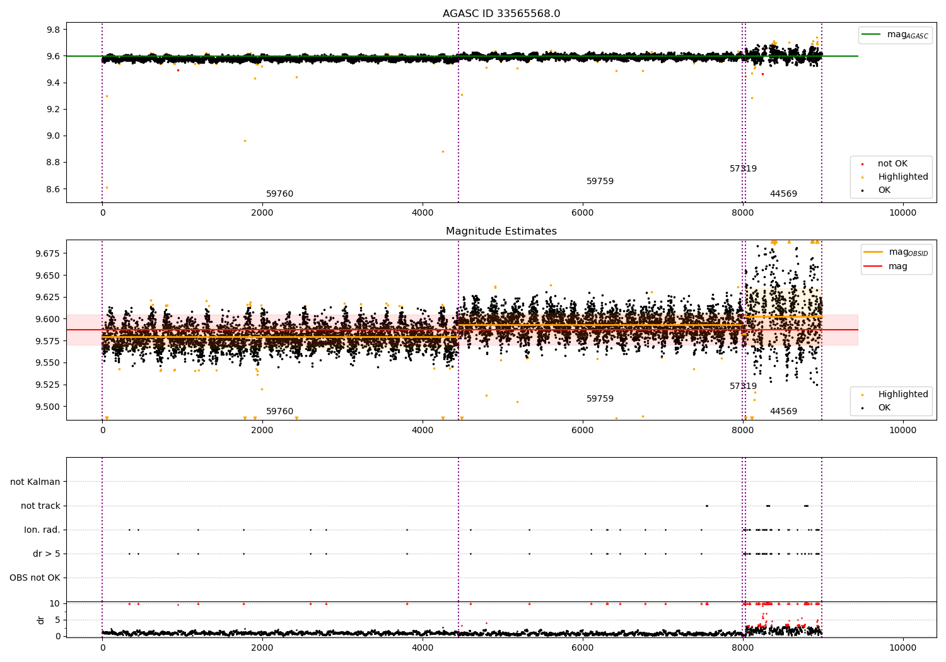Click the 9.575 y-axis tick label

(49, 341)
